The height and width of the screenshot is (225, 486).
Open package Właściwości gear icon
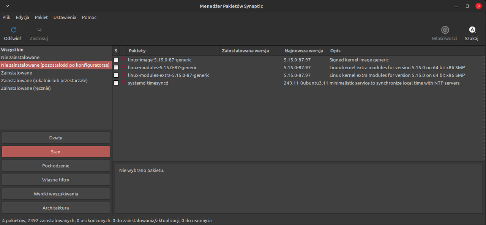(x=445, y=30)
